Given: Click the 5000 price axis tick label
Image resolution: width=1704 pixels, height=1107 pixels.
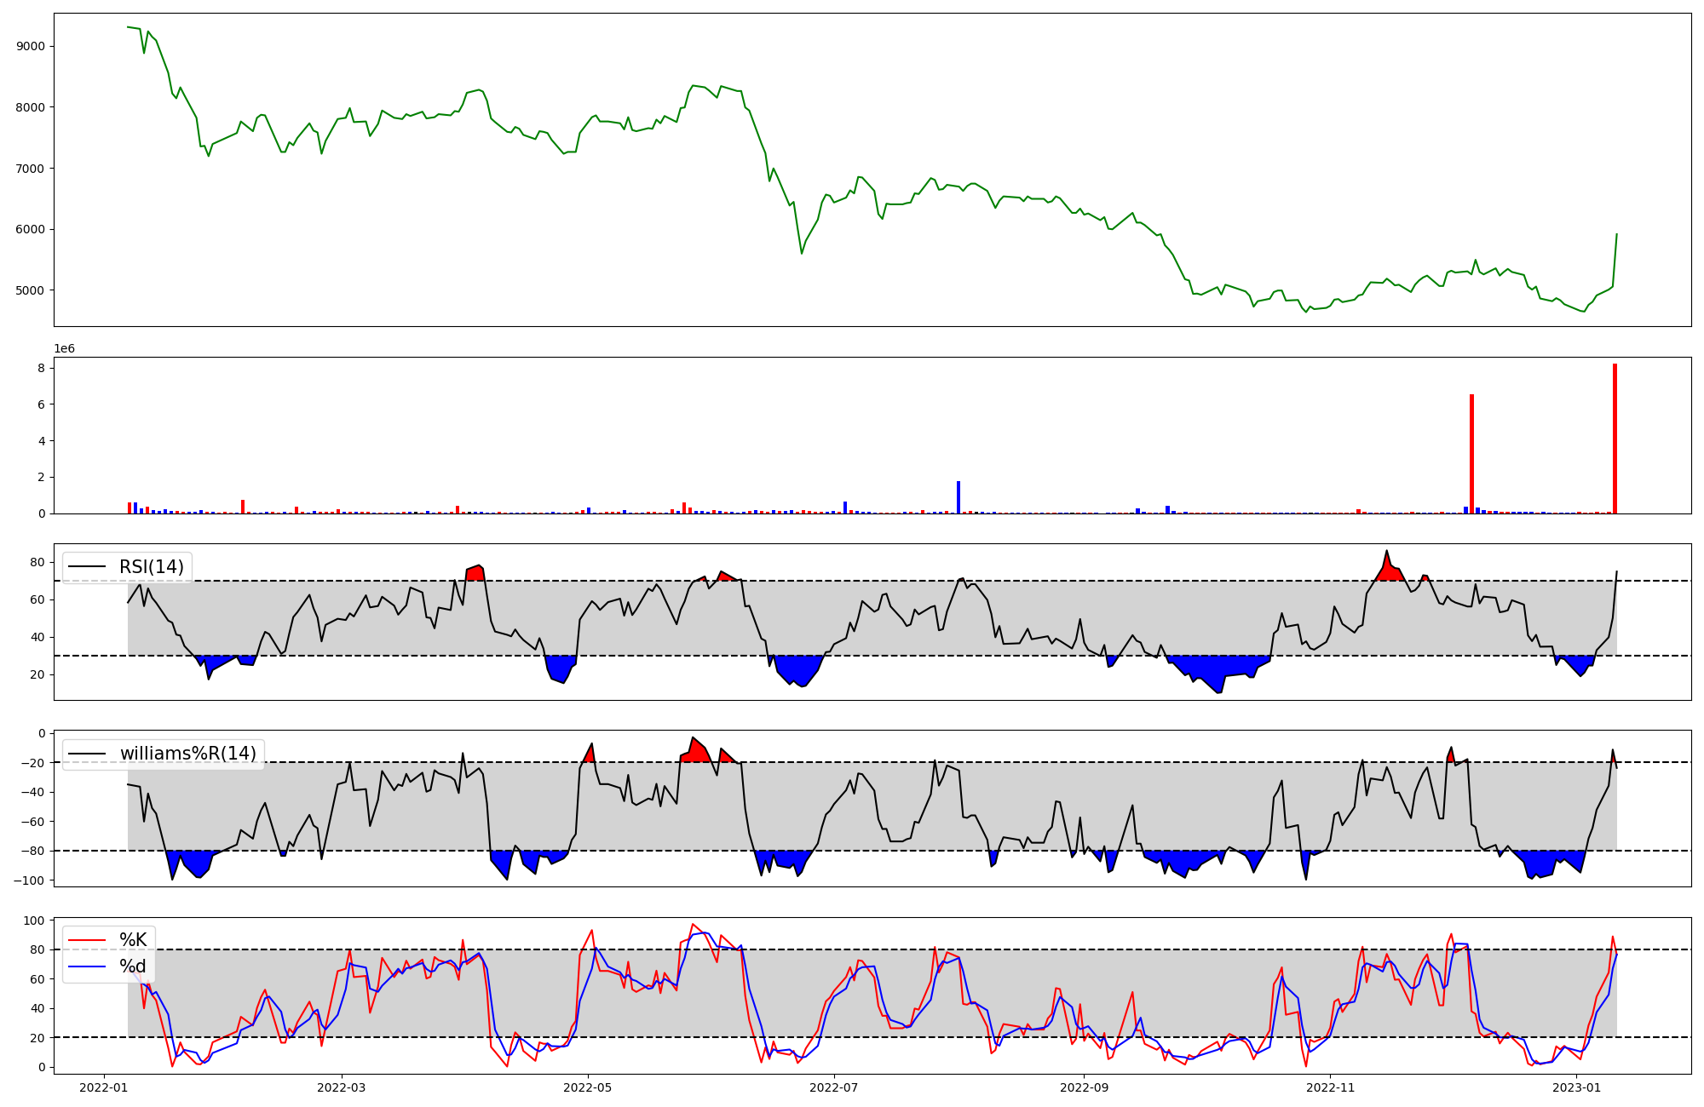Looking at the screenshot, I should click(31, 290).
